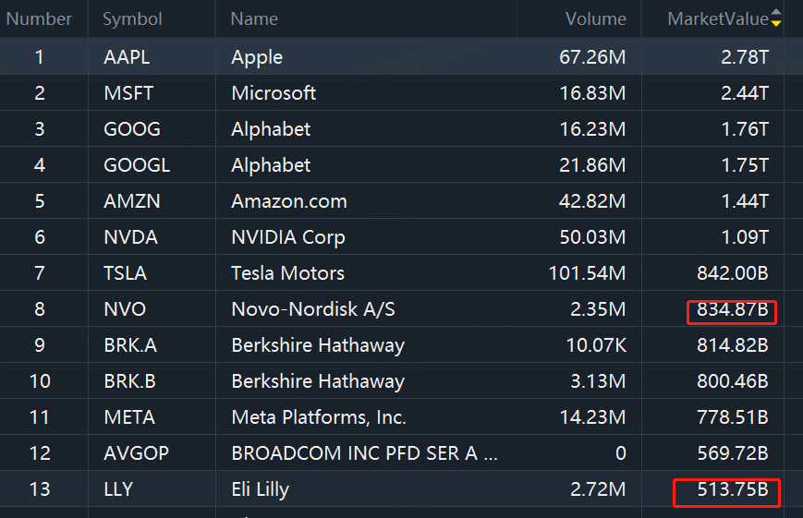Click Novo-Nordisk market value 834.87B
The image size is (803, 518).
[733, 309]
